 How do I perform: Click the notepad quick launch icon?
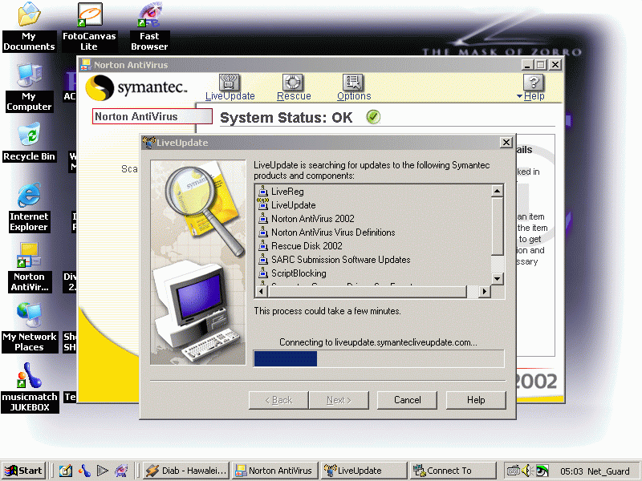[x=66, y=471]
